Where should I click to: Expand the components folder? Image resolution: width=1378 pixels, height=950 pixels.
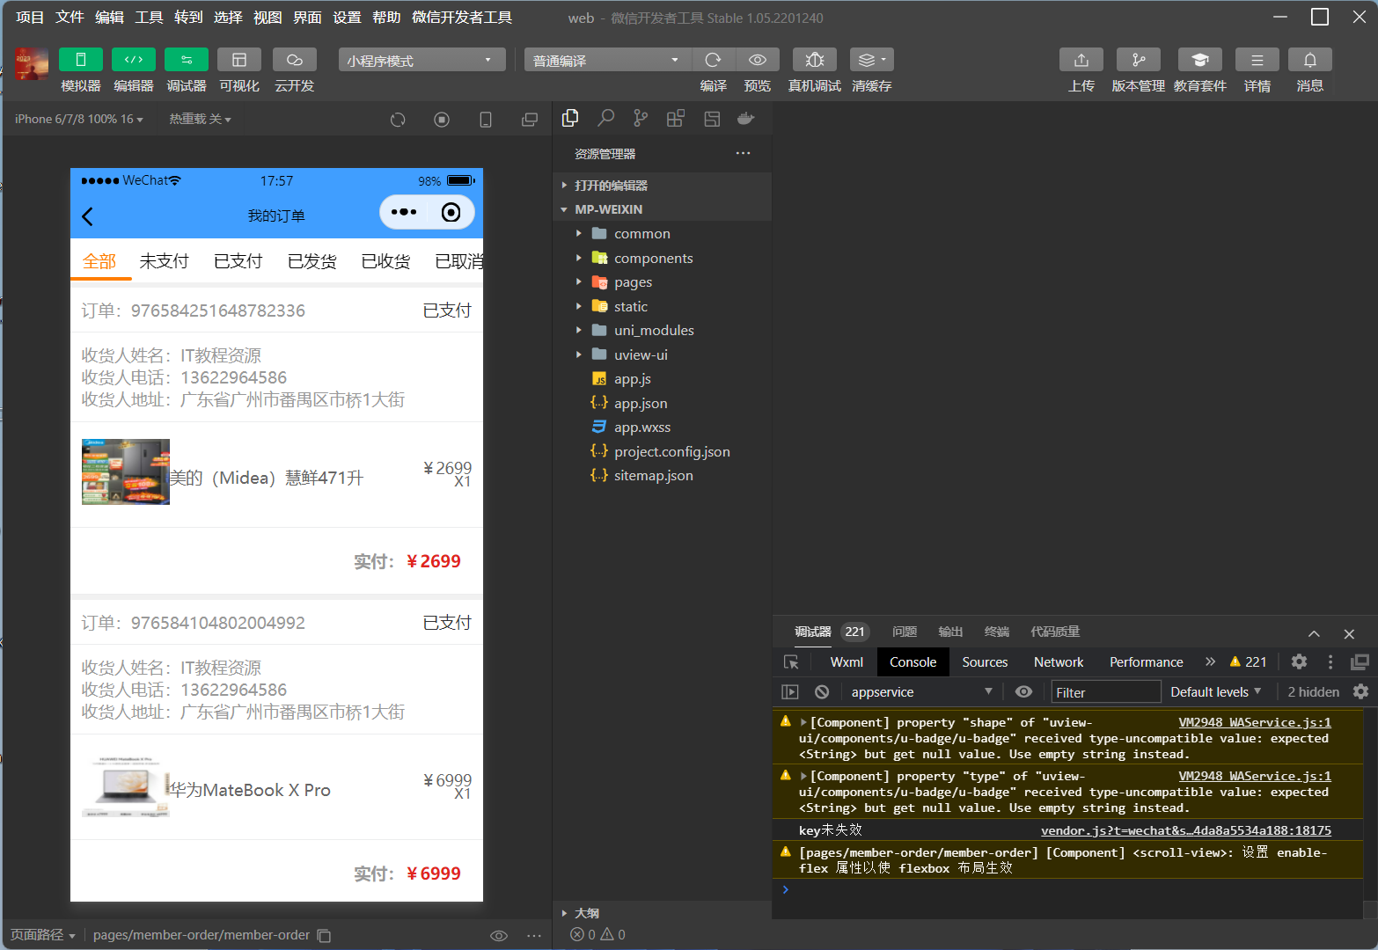(x=663, y=259)
